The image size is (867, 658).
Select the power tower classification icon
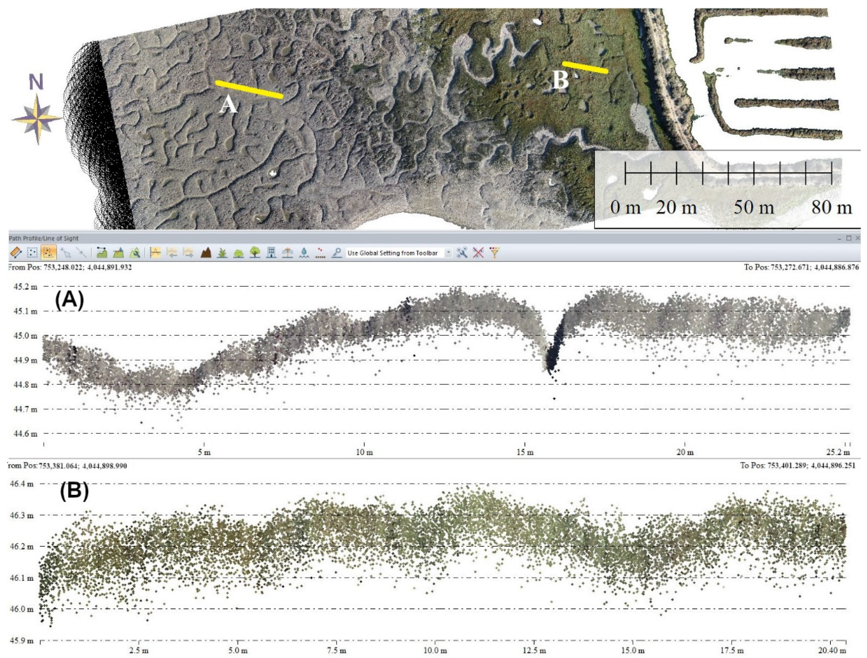(288, 253)
